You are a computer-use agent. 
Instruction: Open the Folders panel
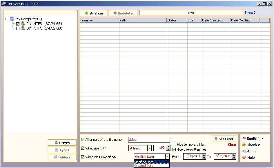click(62, 157)
